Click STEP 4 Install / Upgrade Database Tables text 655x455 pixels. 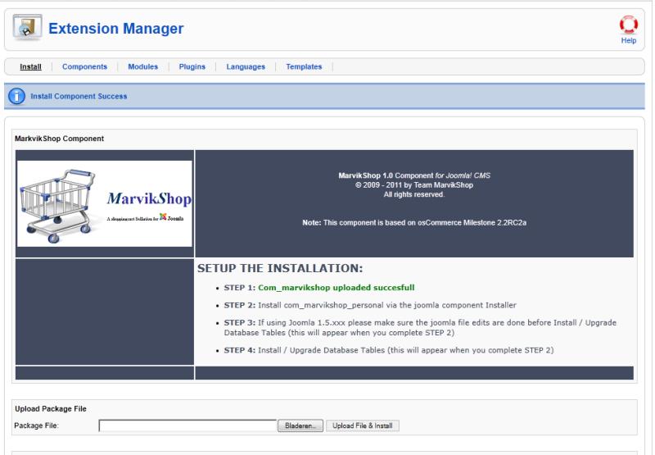pyautogui.click(x=389, y=350)
